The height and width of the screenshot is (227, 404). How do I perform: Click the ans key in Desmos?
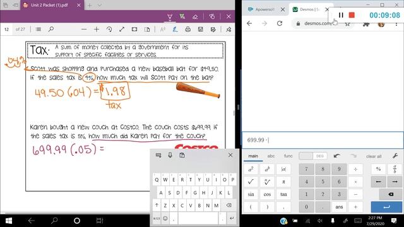pyautogui.click(x=339, y=207)
